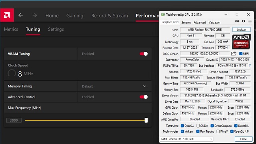Take a GPU-Z screenshot with camera icon
The width and height of the screenshot is (256, 144).
(237, 21)
